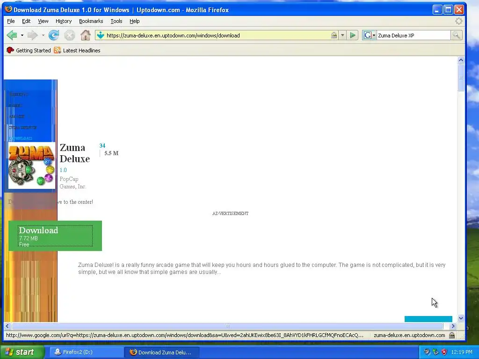Click the Zuma game logo thumbnail
Screen dimensions: 479x359
tap(32, 165)
